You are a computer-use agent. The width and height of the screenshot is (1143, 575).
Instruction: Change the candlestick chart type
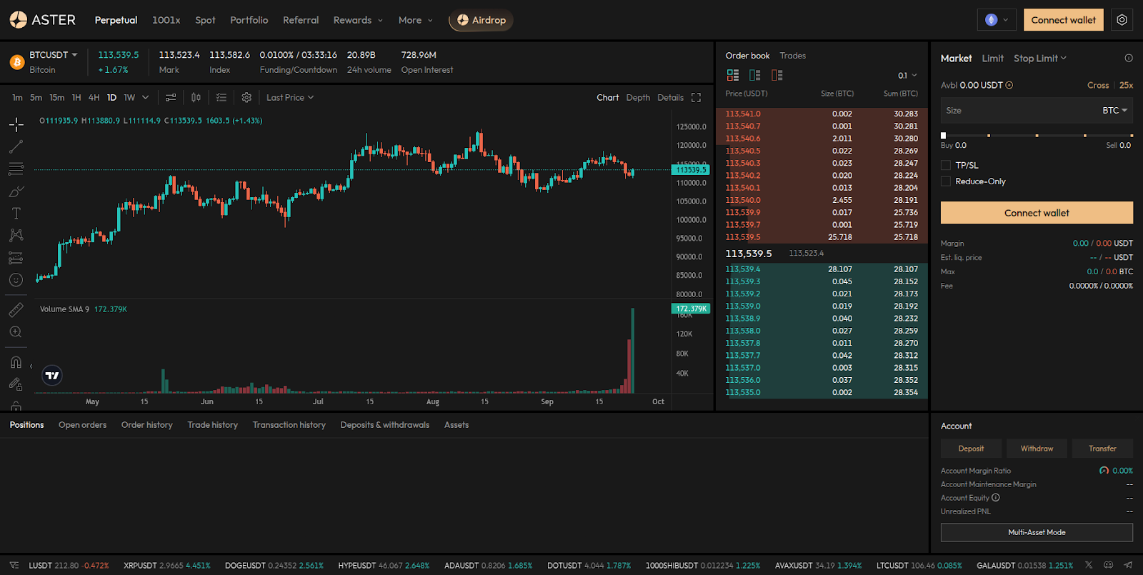click(x=196, y=98)
